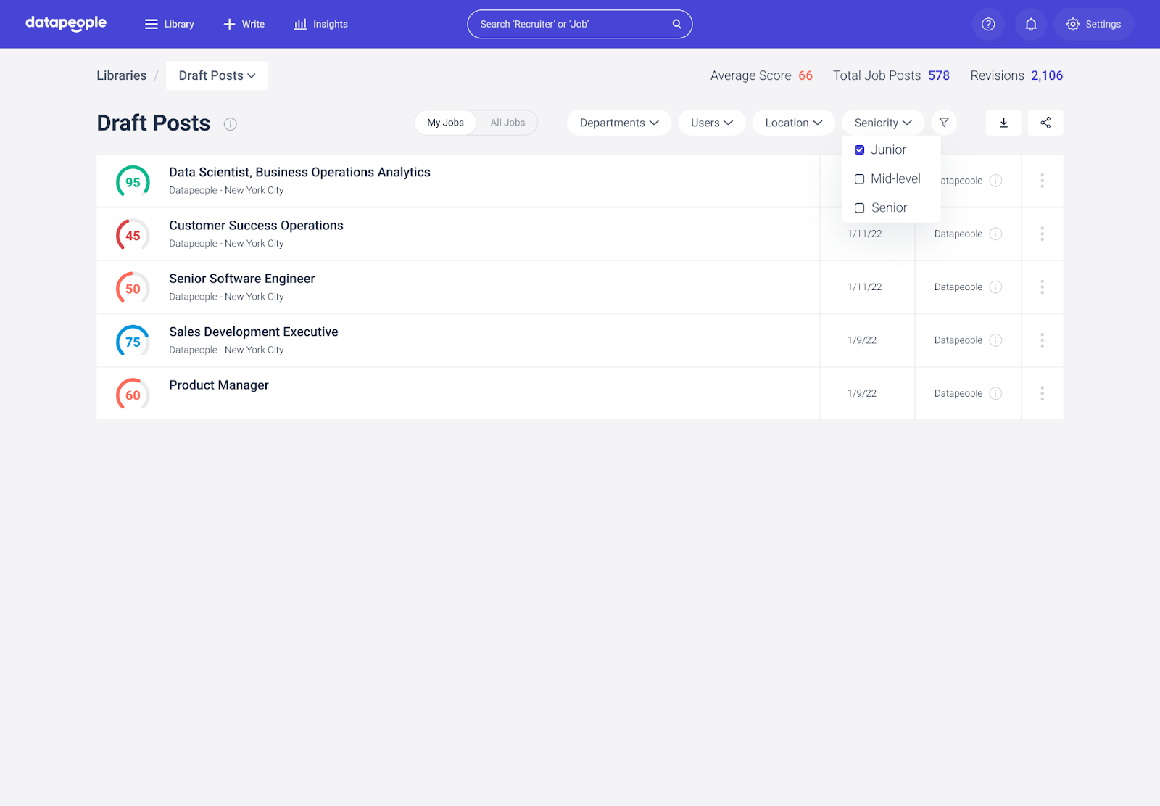Open the help question mark icon

click(988, 24)
